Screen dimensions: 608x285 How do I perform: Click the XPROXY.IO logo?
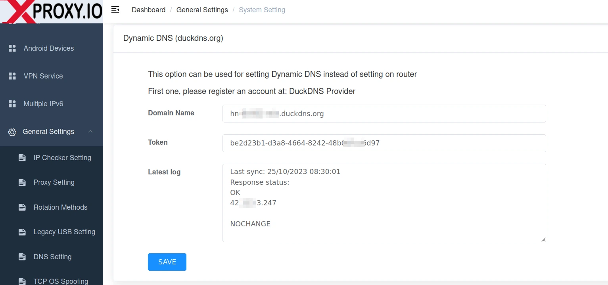click(x=52, y=11)
